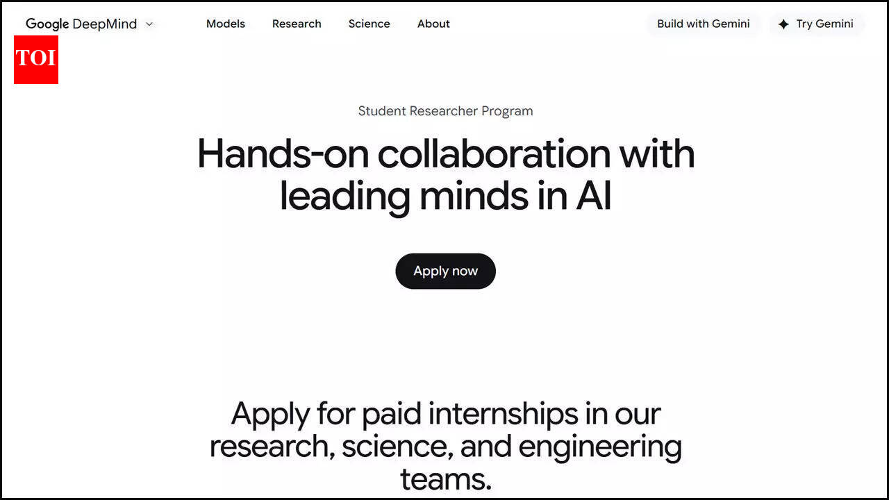Go to the About page
Screen dimensions: 889x500
pos(433,24)
